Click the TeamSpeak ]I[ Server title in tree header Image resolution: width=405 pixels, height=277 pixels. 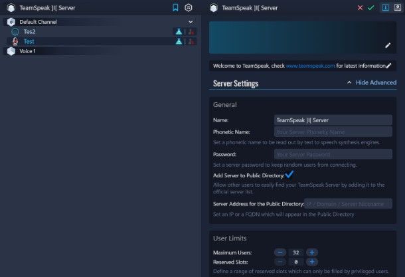[x=47, y=8]
